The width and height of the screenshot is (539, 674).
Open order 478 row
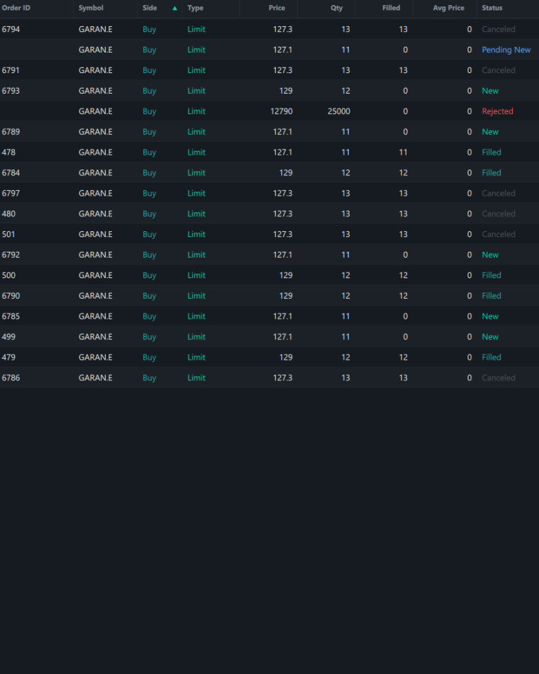click(x=269, y=152)
